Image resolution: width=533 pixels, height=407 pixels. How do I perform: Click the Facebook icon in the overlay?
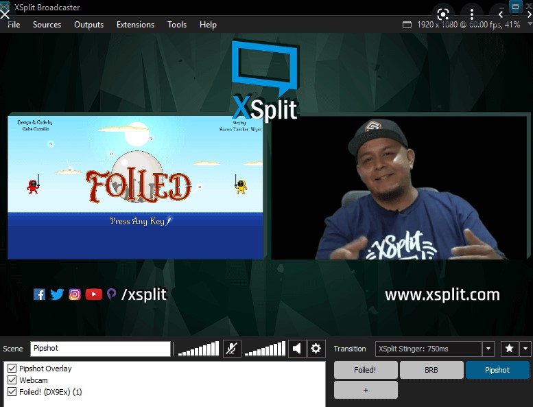tap(39, 294)
